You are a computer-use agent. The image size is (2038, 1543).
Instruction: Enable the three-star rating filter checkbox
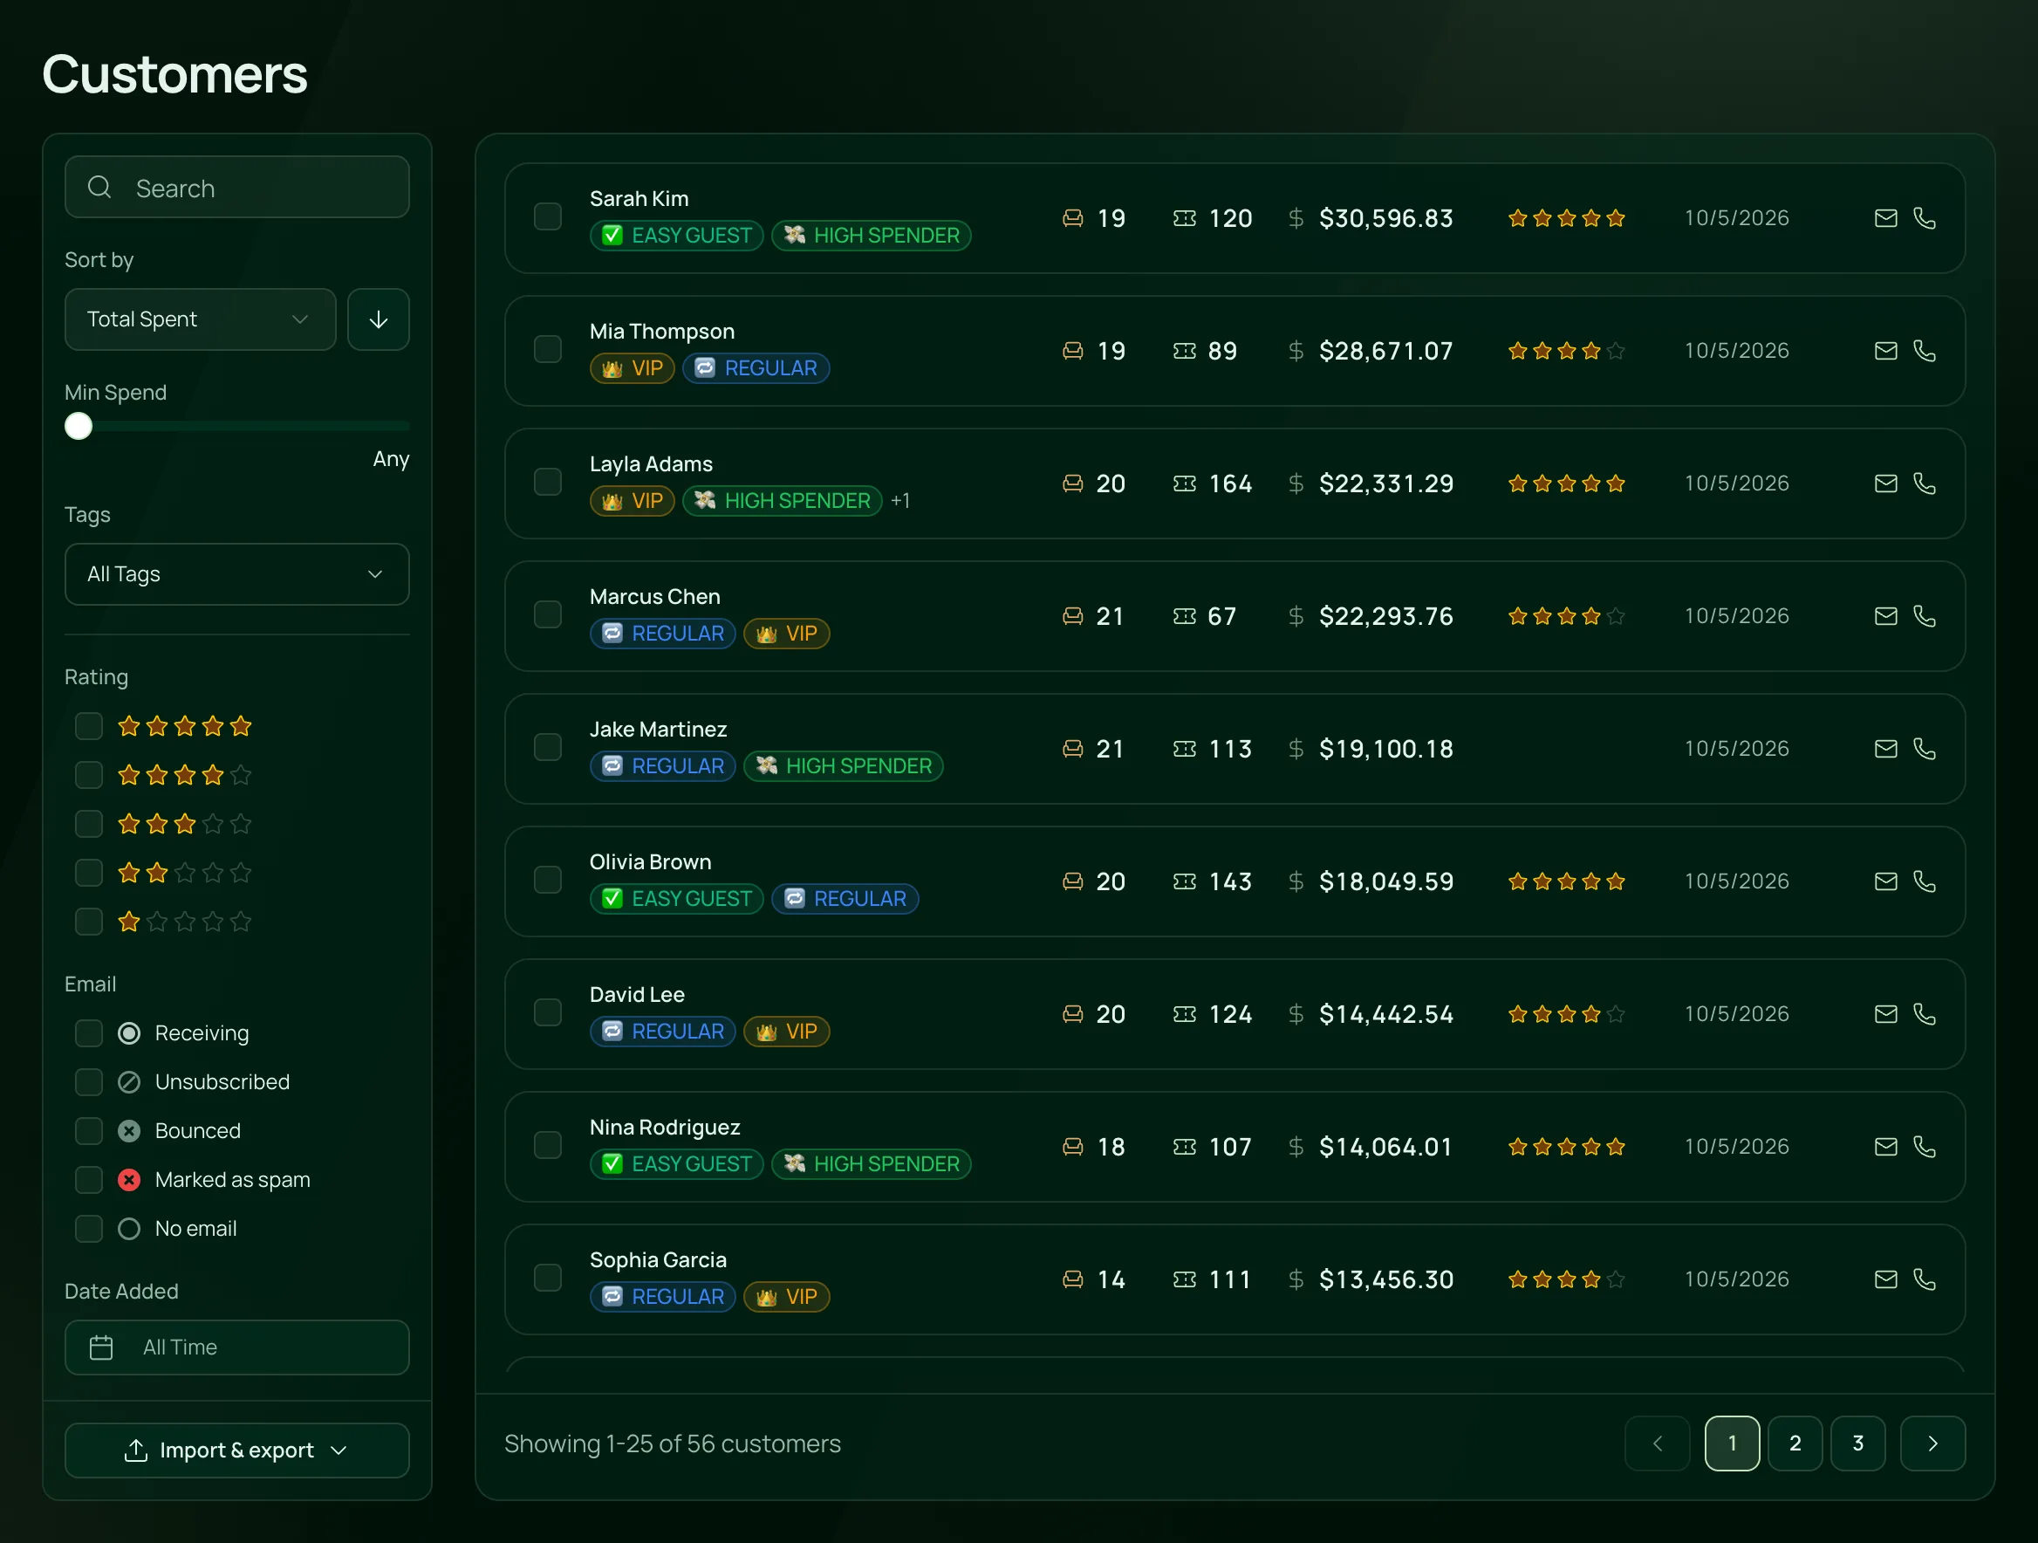[88, 824]
